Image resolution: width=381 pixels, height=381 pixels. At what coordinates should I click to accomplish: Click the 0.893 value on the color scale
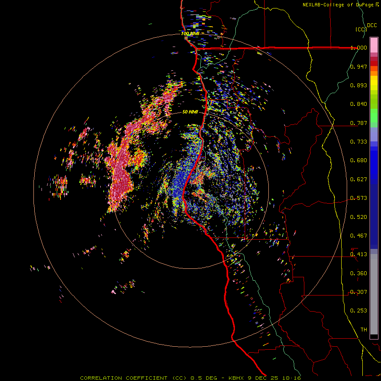point(359,85)
